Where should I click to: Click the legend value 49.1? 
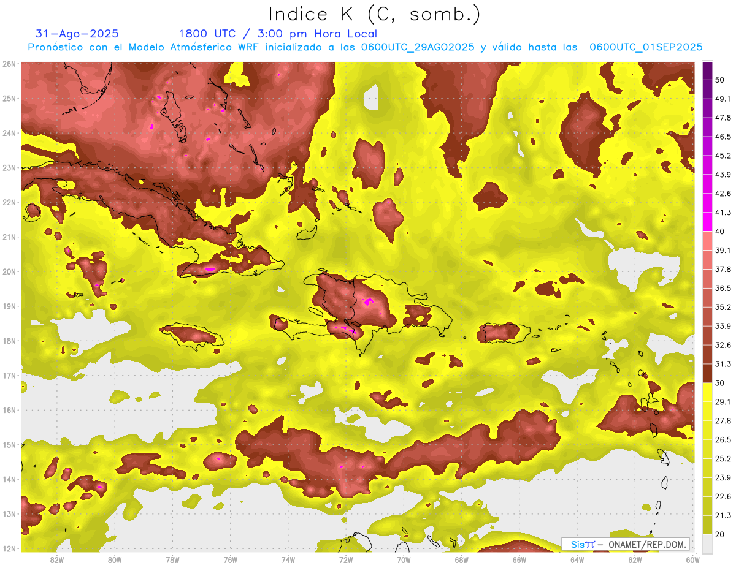click(723, 99)
